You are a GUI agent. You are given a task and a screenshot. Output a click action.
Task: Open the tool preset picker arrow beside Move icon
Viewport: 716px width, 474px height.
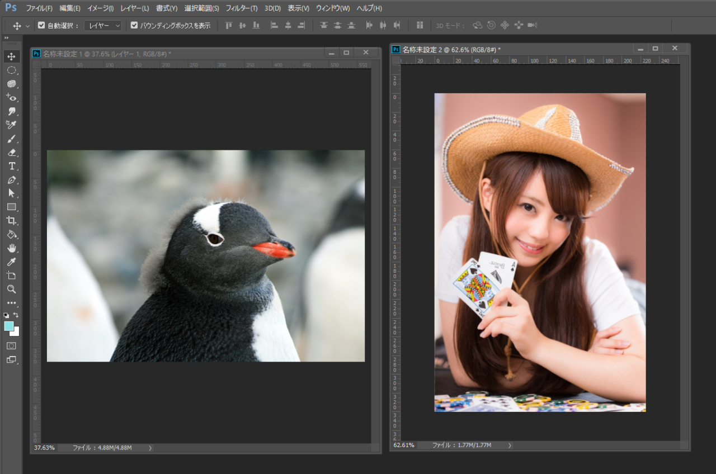coord(27,26)
